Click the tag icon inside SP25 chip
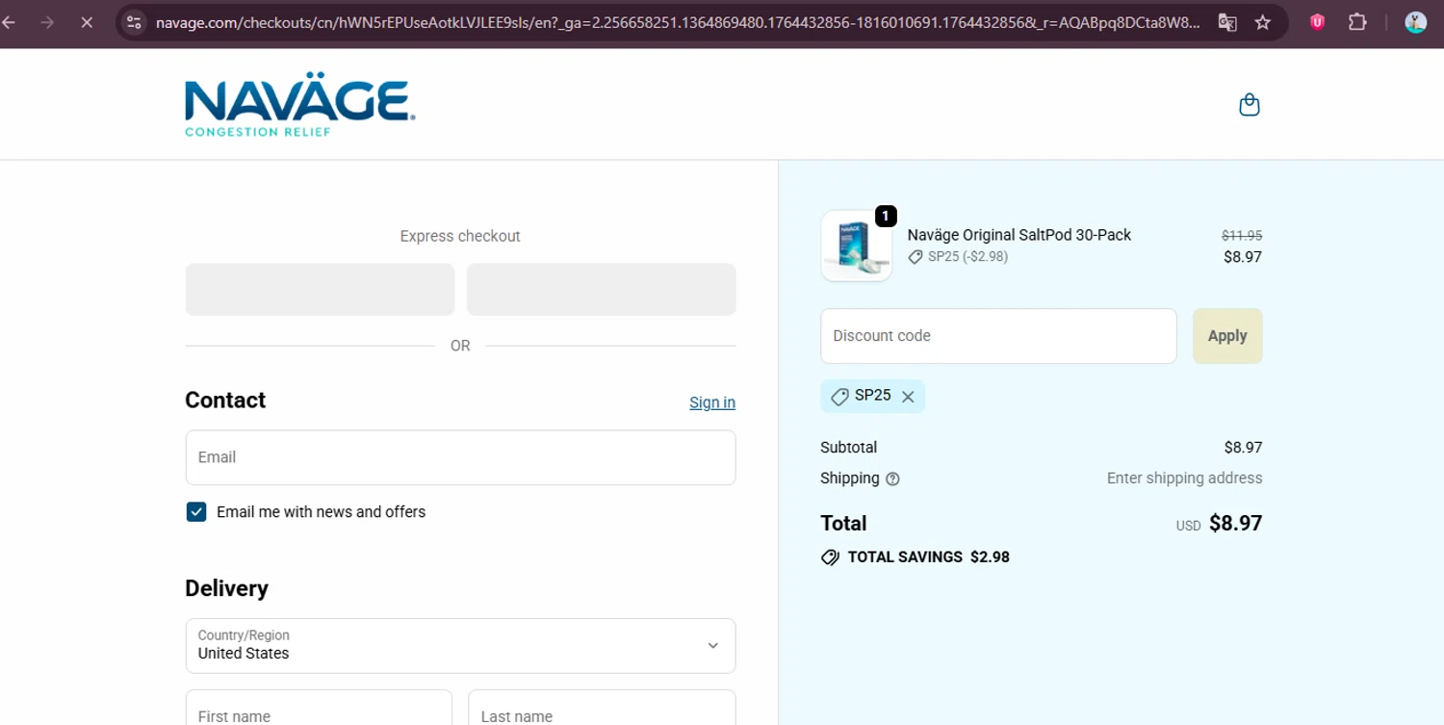The height and width of the screenshot is (725, 1444). coord(839,397)
